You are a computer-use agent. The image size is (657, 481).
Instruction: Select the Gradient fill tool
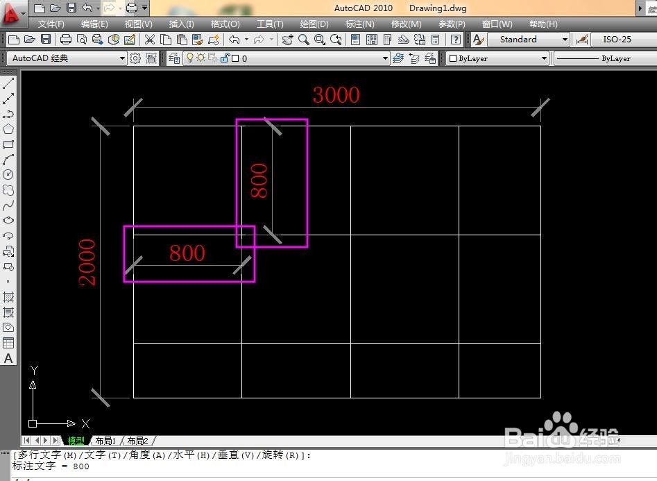click(x=8, y=312)
